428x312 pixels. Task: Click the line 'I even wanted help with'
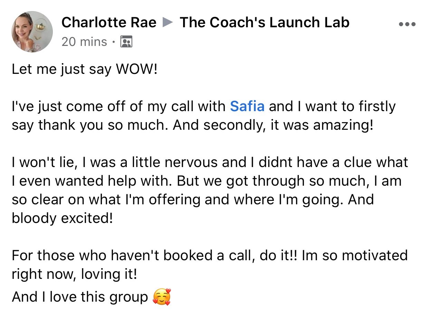207,181
